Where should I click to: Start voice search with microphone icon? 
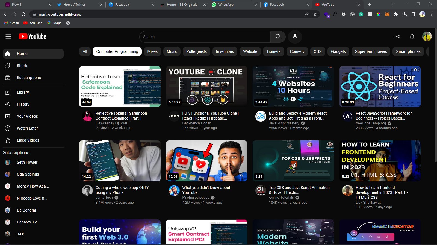(x=295, y=36)
